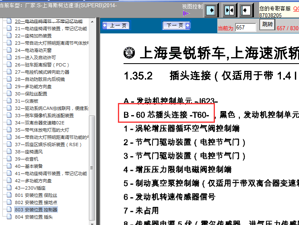Select tree item 25—进入及启动许可
Screen dimensions: 299x225
coord(35,58)
